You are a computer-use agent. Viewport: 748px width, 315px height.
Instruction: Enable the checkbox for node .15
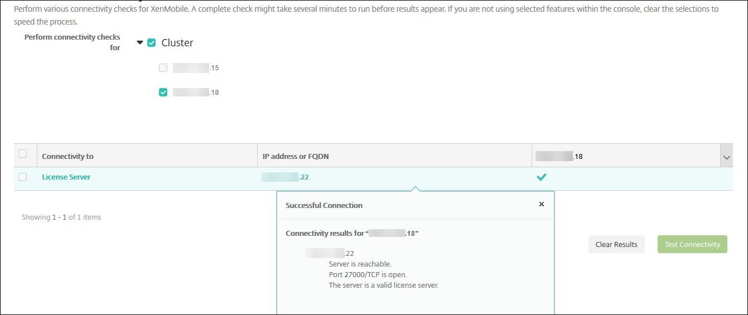[163, 68]
